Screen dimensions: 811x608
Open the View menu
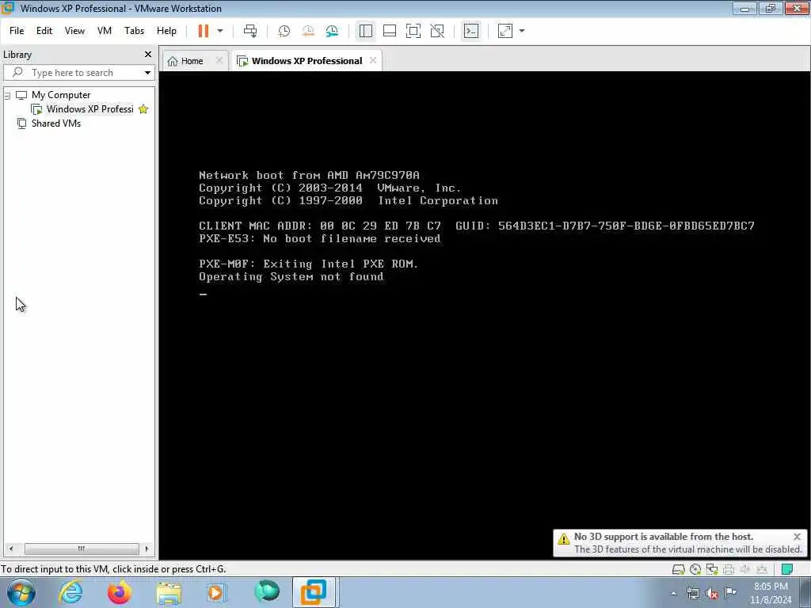click(x=74, y=31)
